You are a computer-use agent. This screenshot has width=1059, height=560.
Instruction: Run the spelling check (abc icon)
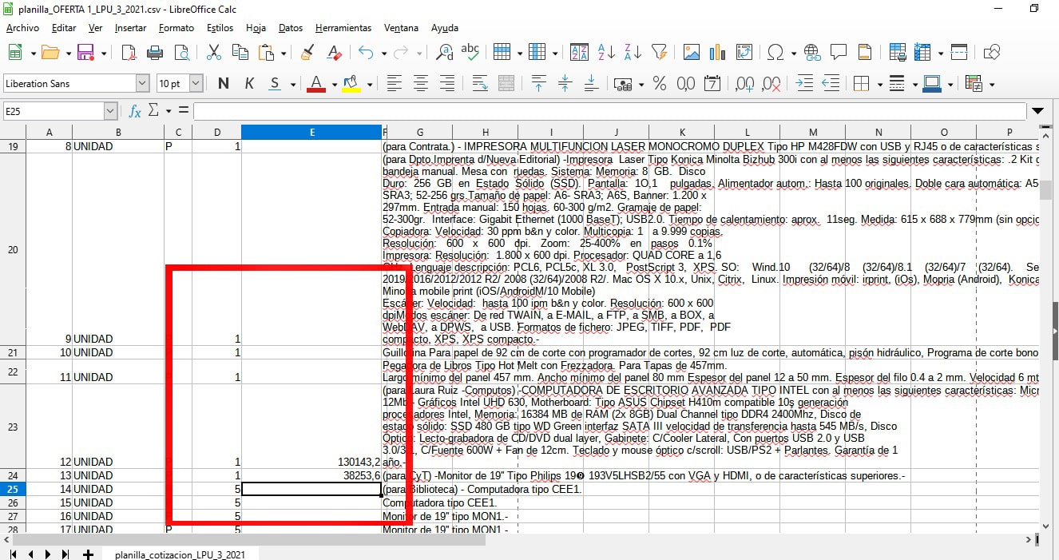(470, 53)
